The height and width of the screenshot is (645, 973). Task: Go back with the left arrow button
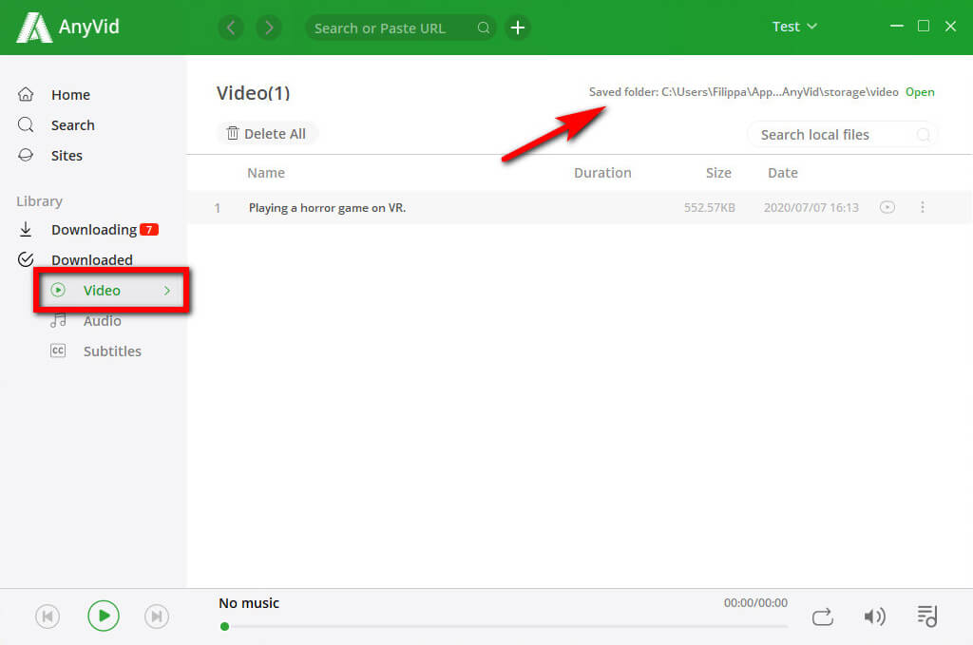pos(231,28)
